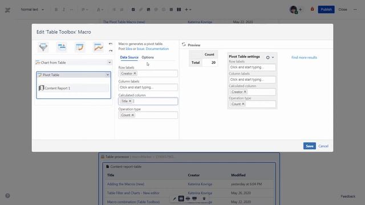365x205 pixels.
Task: Select the highlighted width option in macro toolbar
Action: point(181,199)
